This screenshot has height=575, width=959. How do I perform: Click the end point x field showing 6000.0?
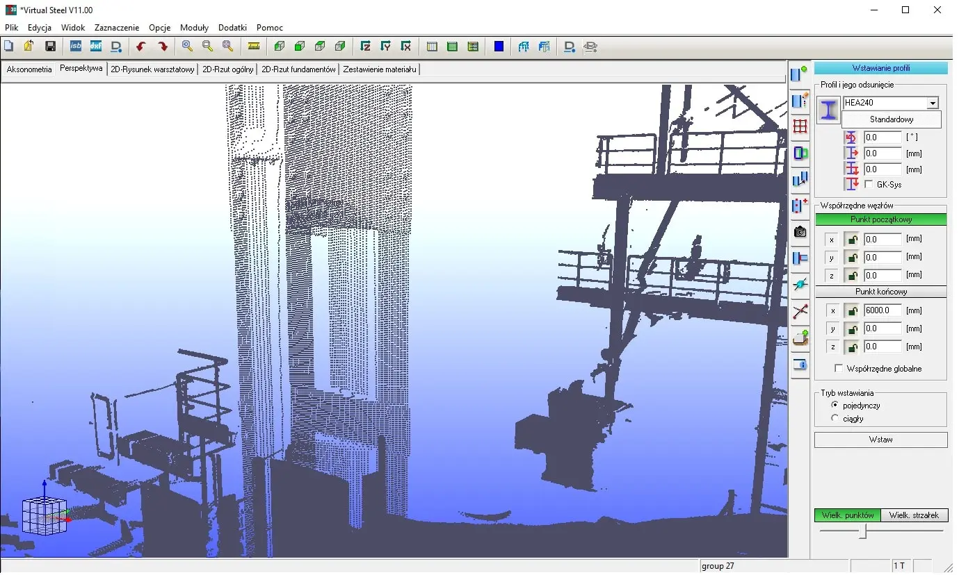882,310
